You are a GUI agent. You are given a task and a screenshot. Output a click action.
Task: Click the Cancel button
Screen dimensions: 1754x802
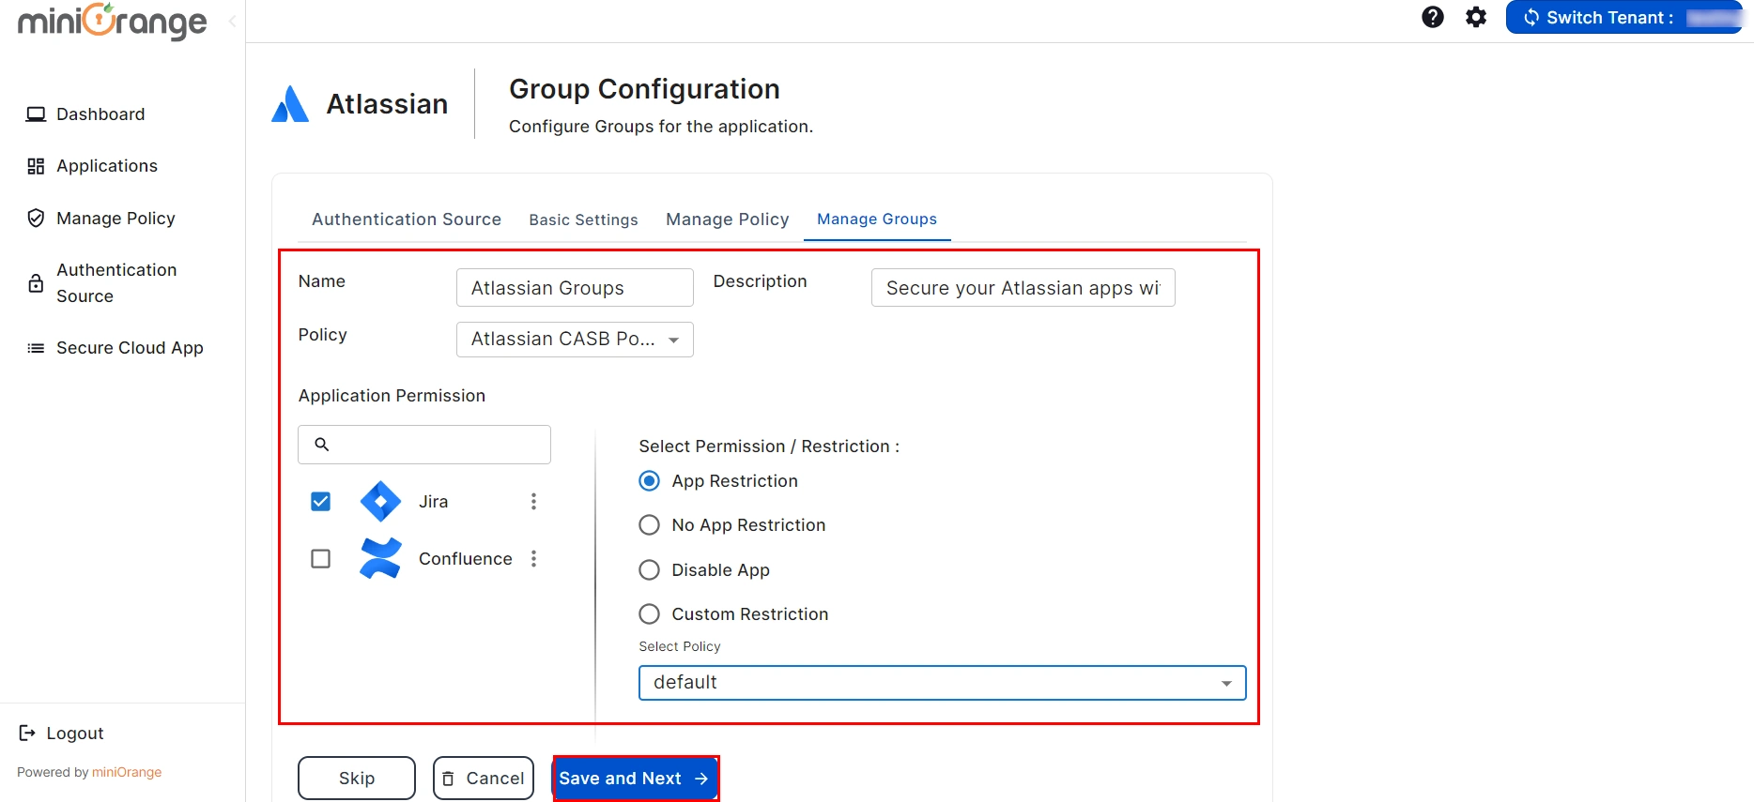point(484,779)
